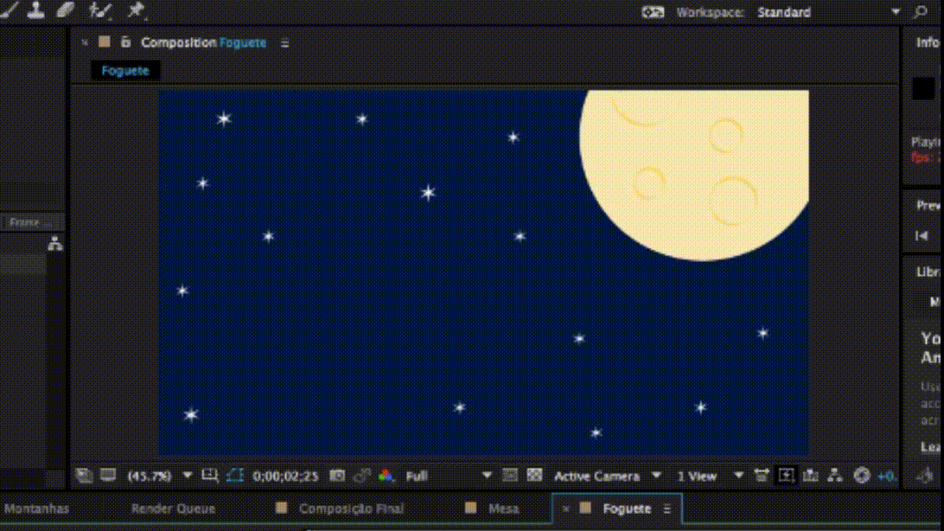
Task: Click the current time 0;00;02;25 display
Action: tap(286, 476)
